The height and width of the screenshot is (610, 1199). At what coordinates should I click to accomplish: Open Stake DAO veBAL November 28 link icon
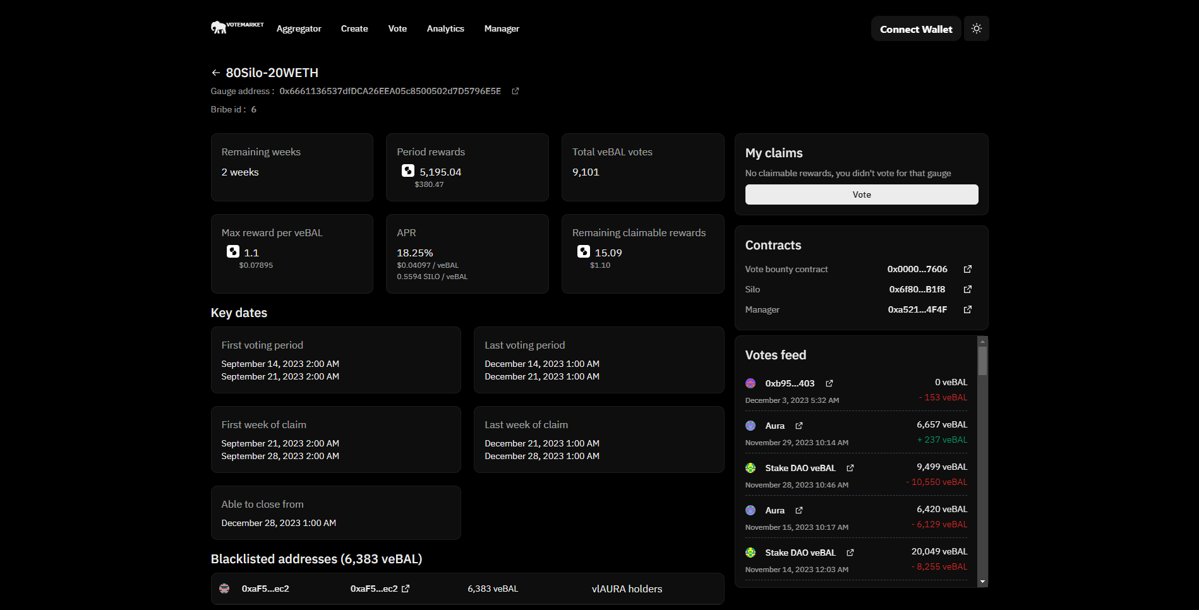(850, 468)
